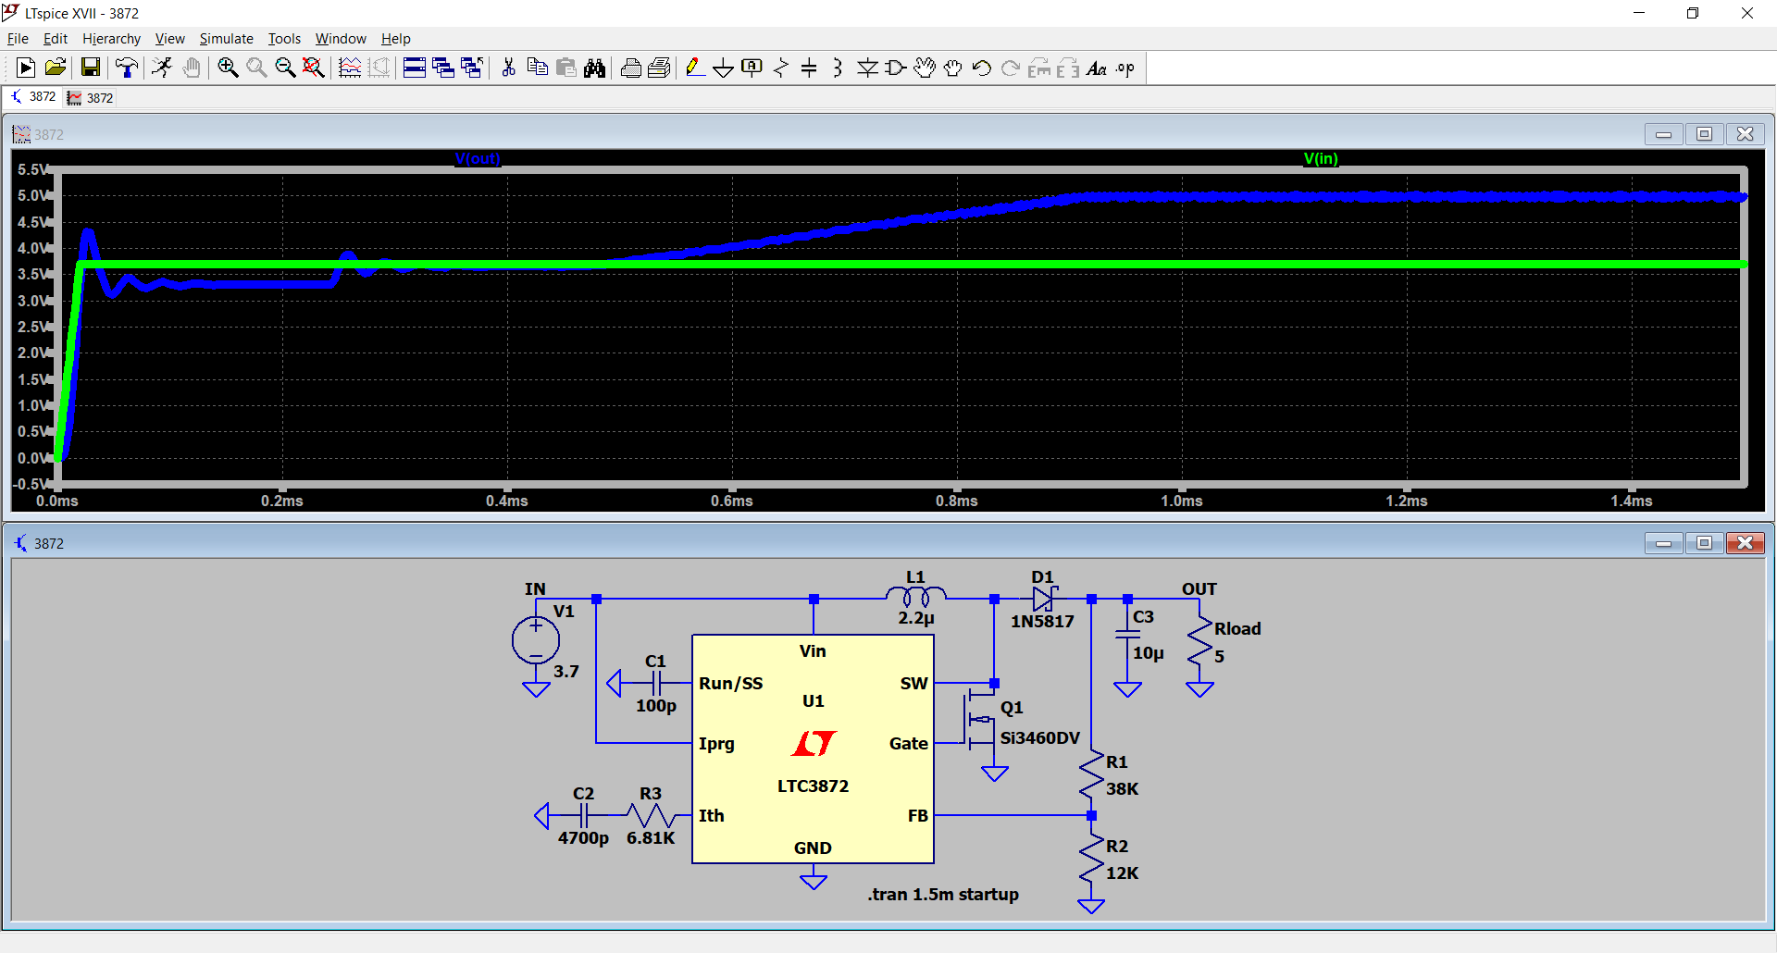Click the L1 inductor symbol
The image size is (1777, 953).
916,598
